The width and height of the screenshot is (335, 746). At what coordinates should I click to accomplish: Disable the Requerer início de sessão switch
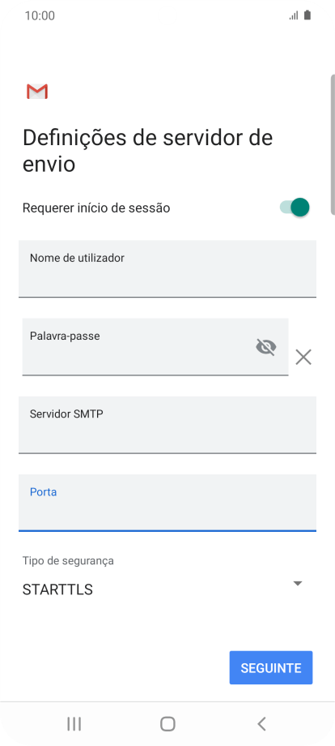click(295, 208)
